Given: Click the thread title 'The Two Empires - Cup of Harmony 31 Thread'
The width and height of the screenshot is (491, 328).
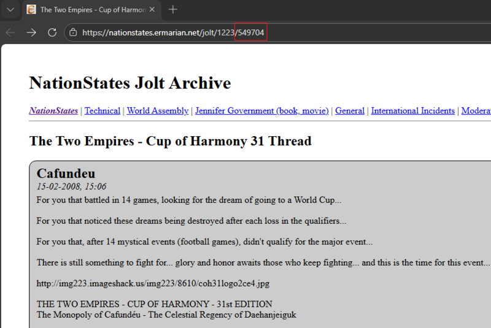Looking at the screenshot, I should click(x=171, y=141).
